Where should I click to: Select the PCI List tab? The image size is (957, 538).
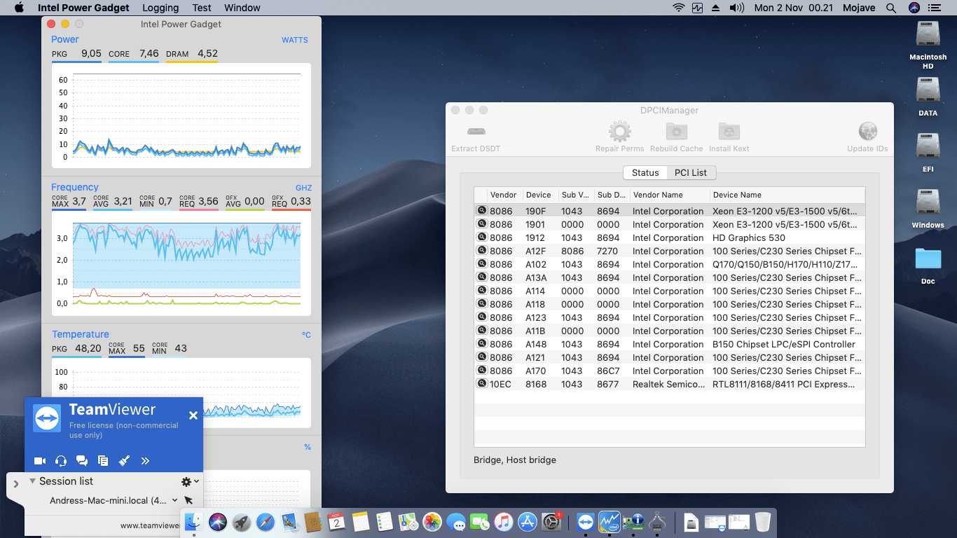pyautogui.click(x=690, y=172)
